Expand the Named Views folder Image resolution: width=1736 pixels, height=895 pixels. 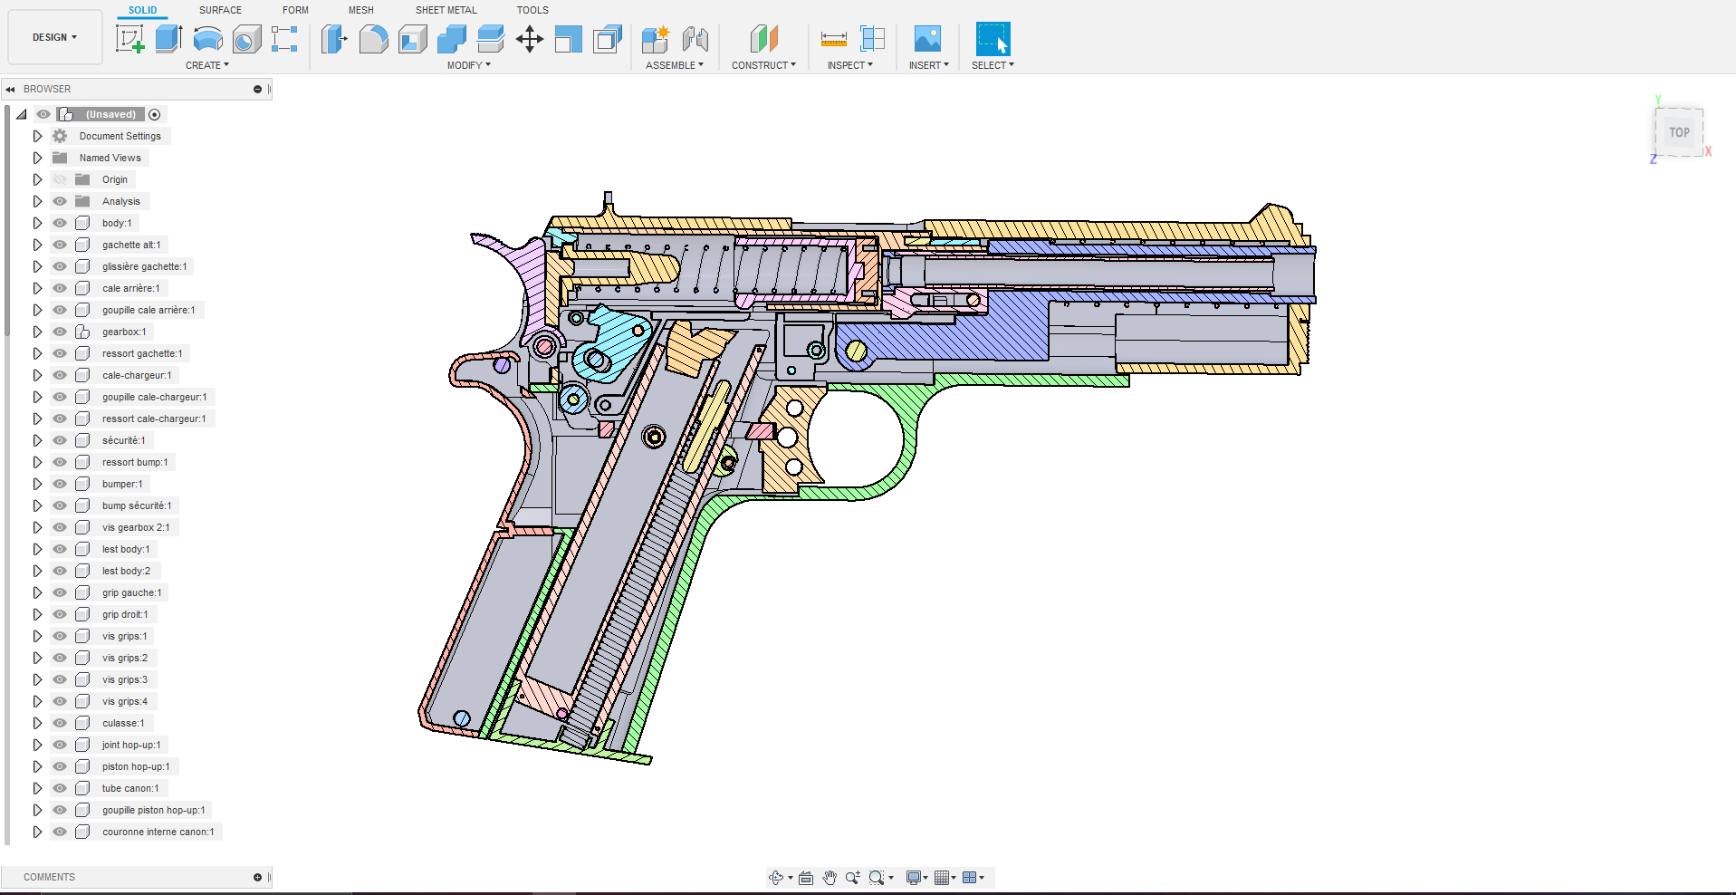point(37,158)
